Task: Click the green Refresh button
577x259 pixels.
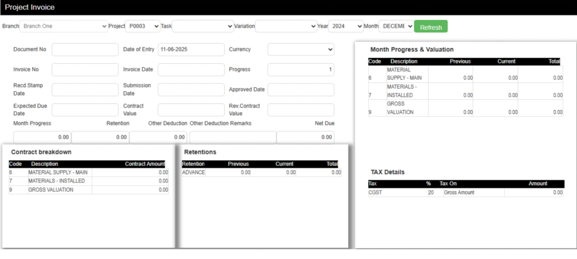Action: [x=430, y=27]
